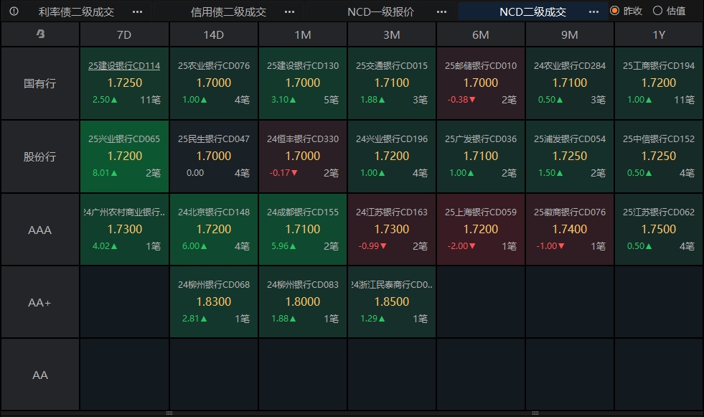The image size is (704, 417).
Task: Click the 6M column header
Action: point(480,34)
